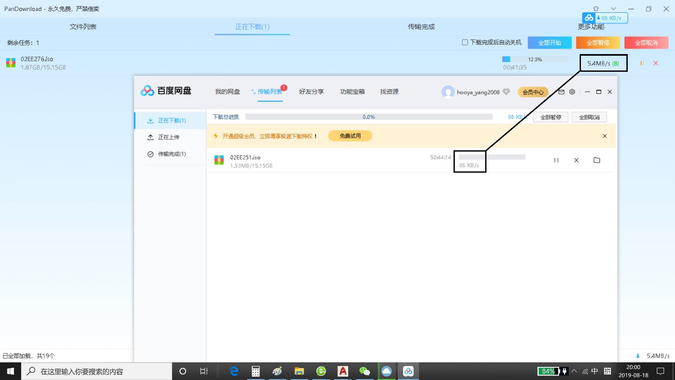Open Baidu Netdisk settings gear icon
This screenshot has height=380, width=675.
click(x=572, y=92)
